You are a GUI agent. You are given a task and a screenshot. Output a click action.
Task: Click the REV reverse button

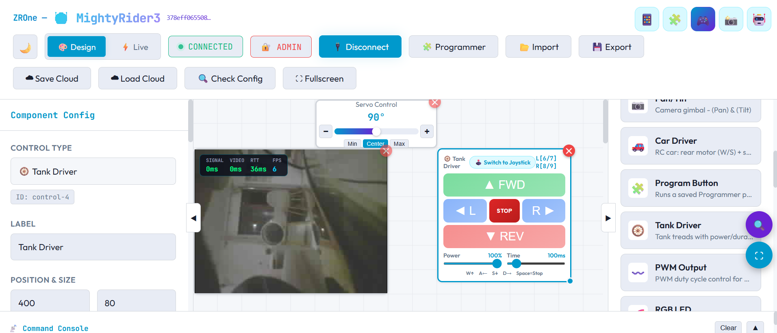click(x=504, y=236)
